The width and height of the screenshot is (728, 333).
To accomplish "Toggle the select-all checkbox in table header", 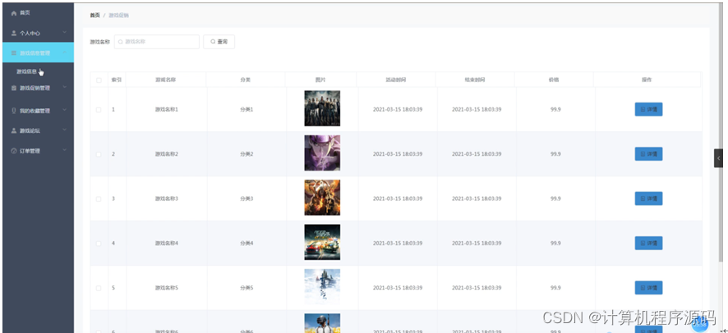I will click(x=99, y=80).
